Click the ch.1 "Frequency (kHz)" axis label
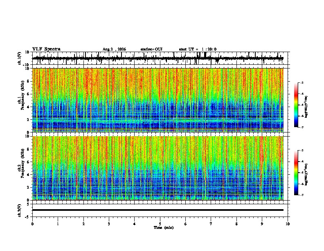This screenshot has height=251, width=324. (22, 95)
